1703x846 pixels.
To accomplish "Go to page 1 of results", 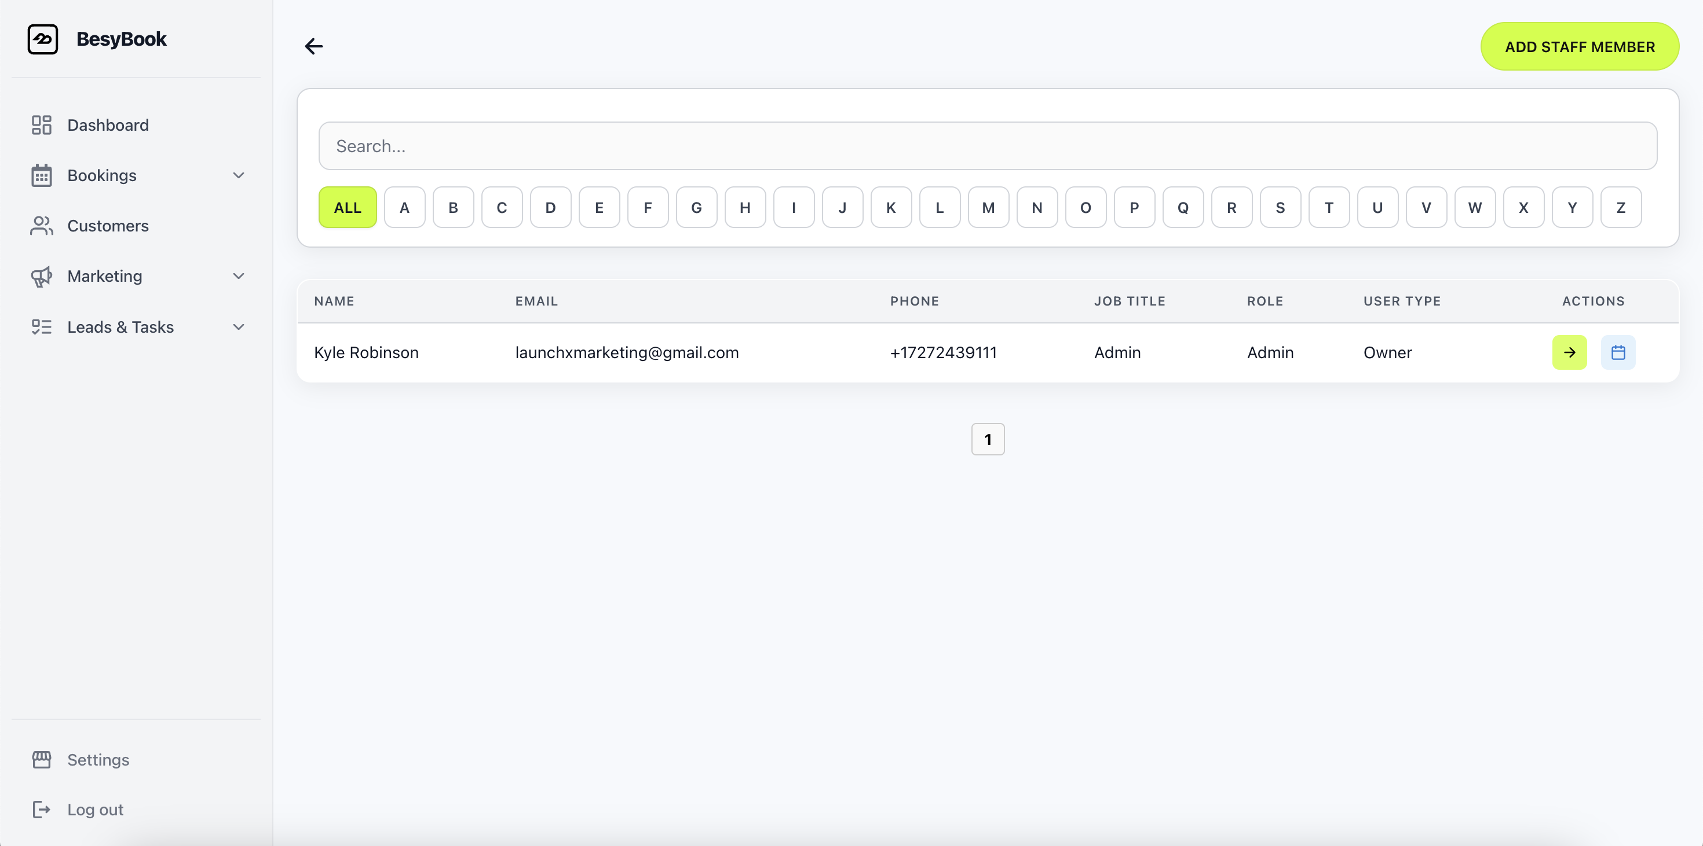I will (988, 439).
